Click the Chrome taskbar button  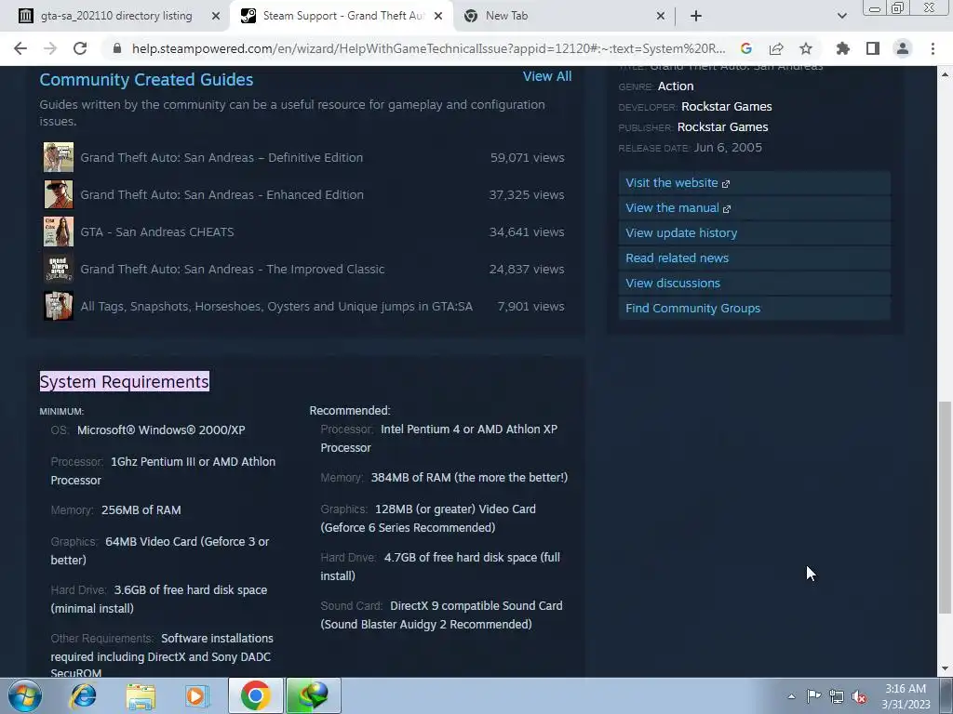coord(255,695)
